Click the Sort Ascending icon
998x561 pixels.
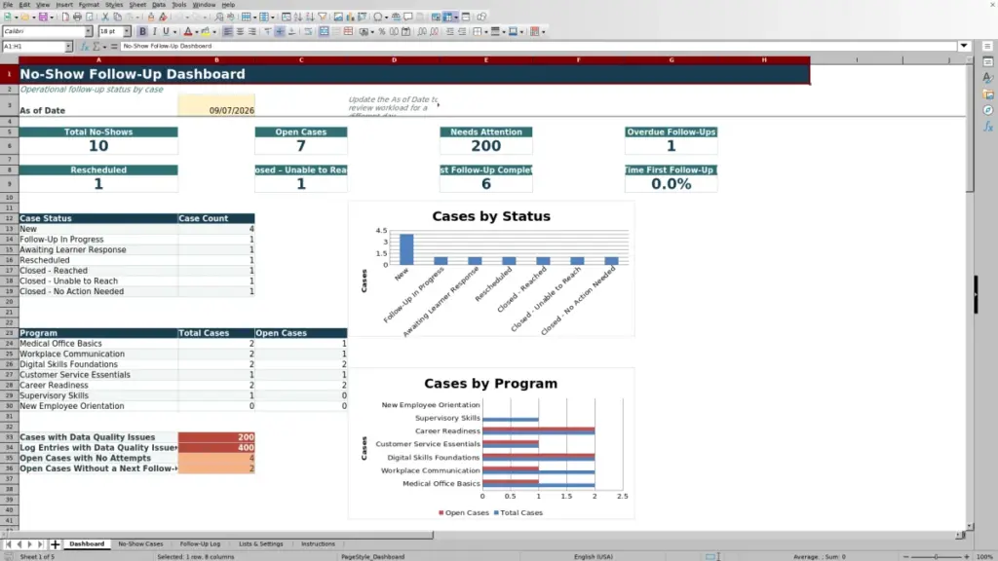click(298, 18)
